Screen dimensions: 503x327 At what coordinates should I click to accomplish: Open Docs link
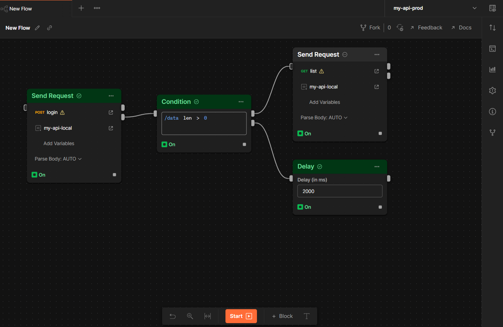[461, 28]
